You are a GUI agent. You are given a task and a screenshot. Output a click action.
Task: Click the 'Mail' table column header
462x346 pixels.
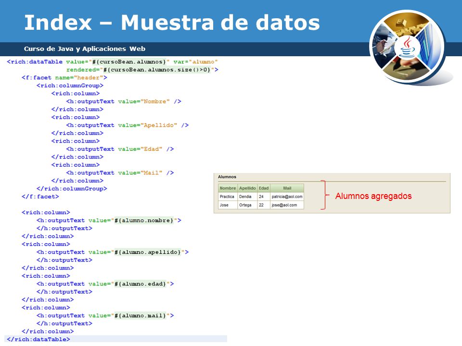click(287, 188)
